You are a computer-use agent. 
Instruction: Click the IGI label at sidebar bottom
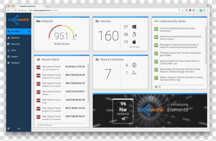pos(19,129)
